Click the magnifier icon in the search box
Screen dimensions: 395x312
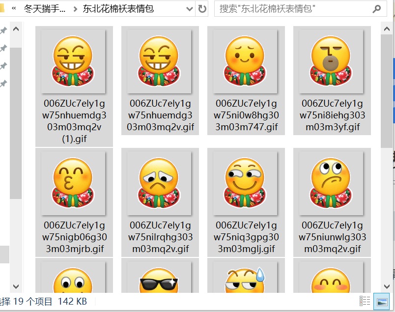tap(376, 9)
